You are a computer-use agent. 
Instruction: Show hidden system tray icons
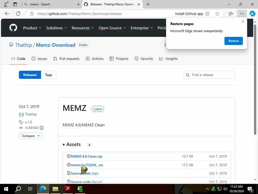(x=207, y=189)
